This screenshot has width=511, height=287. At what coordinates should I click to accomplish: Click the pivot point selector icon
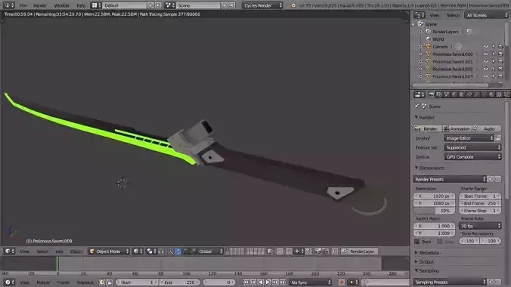tap(151, 252)
